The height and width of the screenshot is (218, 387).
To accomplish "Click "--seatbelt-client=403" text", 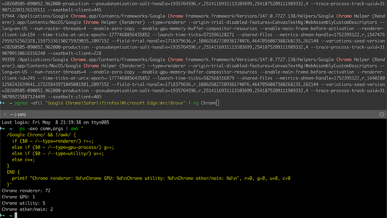I will click(x=75, y=97).
